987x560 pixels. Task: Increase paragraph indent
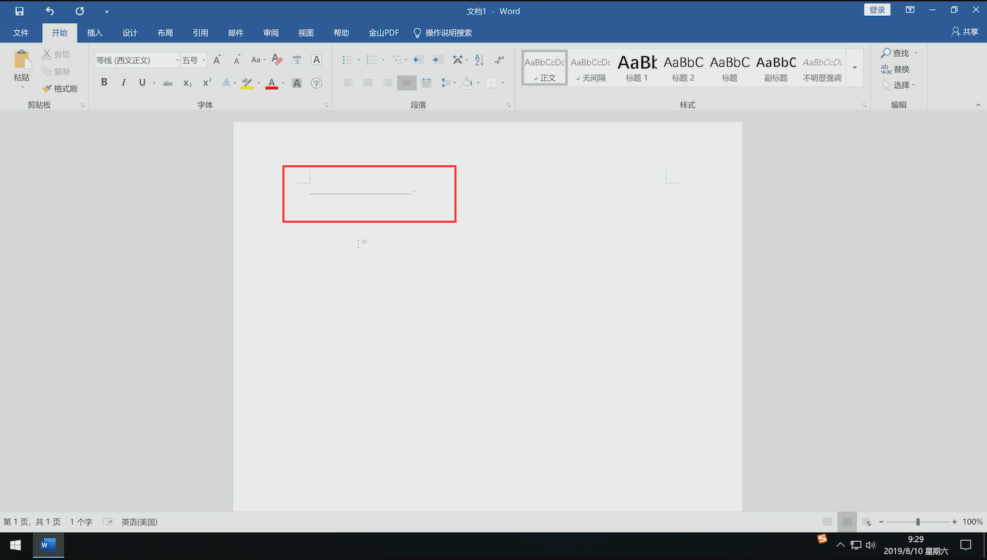pos(437,60)
